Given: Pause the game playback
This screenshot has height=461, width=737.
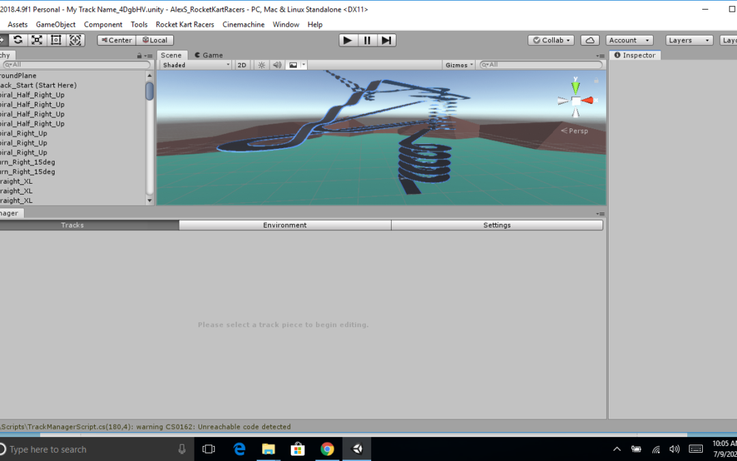Looking at the screenshot, I should [367, 40].
